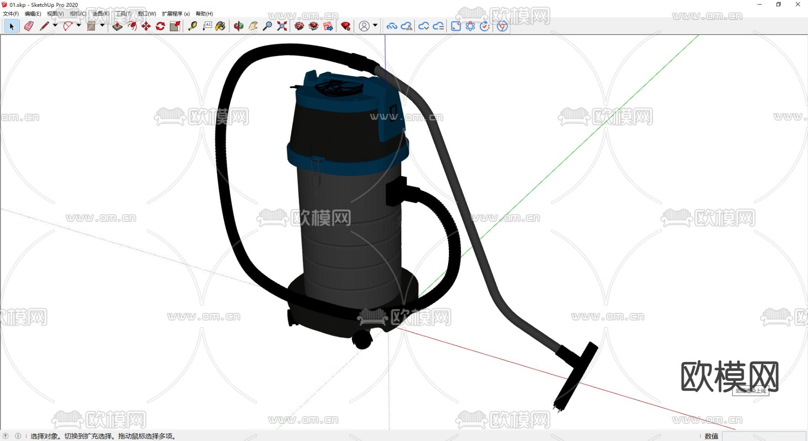Open the Extension Manager ruby icon
808x441 pixels.
[x=346, y=26]
